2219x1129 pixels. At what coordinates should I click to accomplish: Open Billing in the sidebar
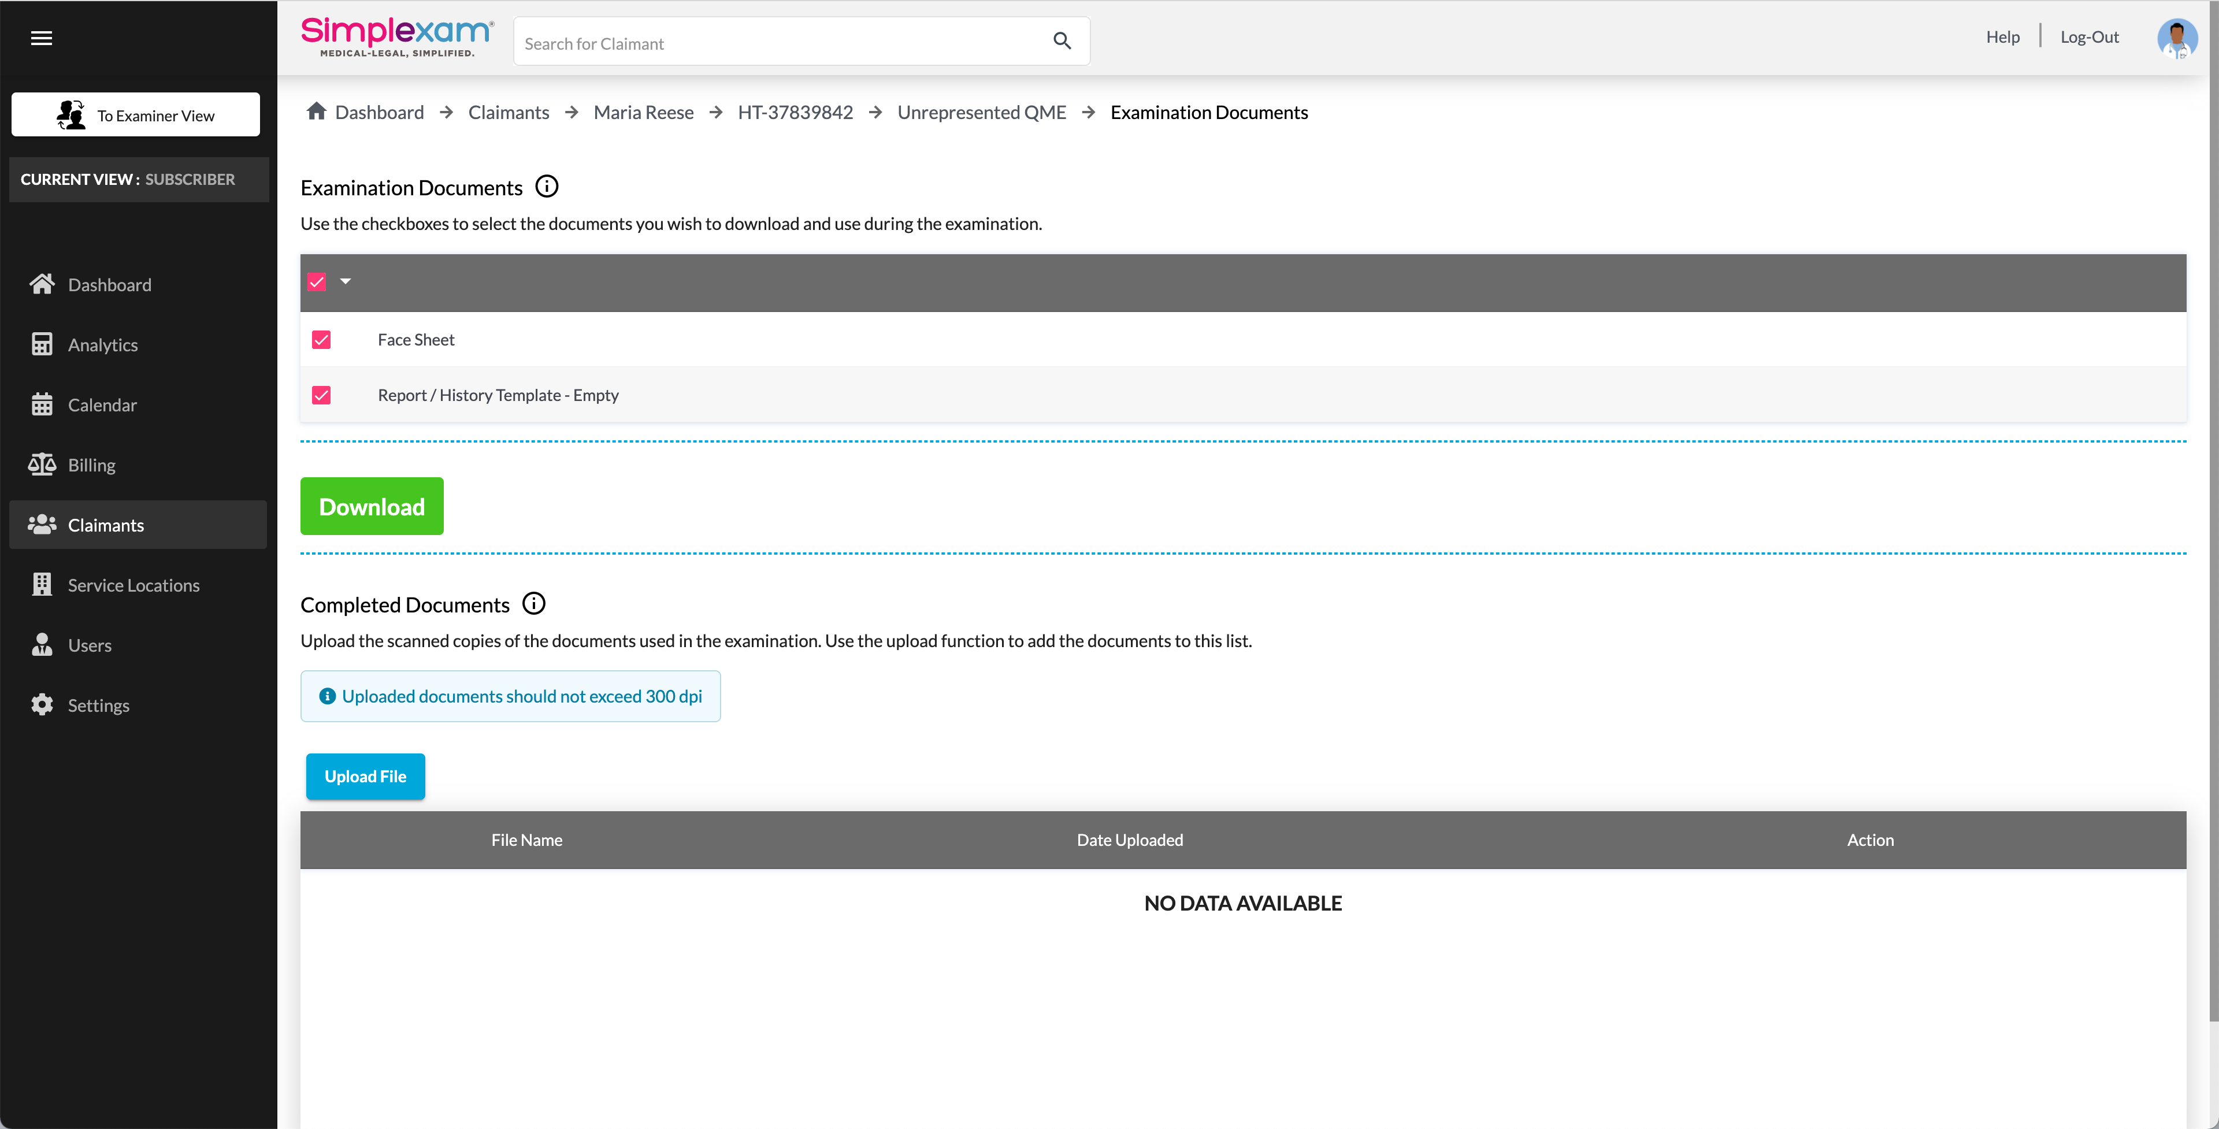tap(91, 465)
